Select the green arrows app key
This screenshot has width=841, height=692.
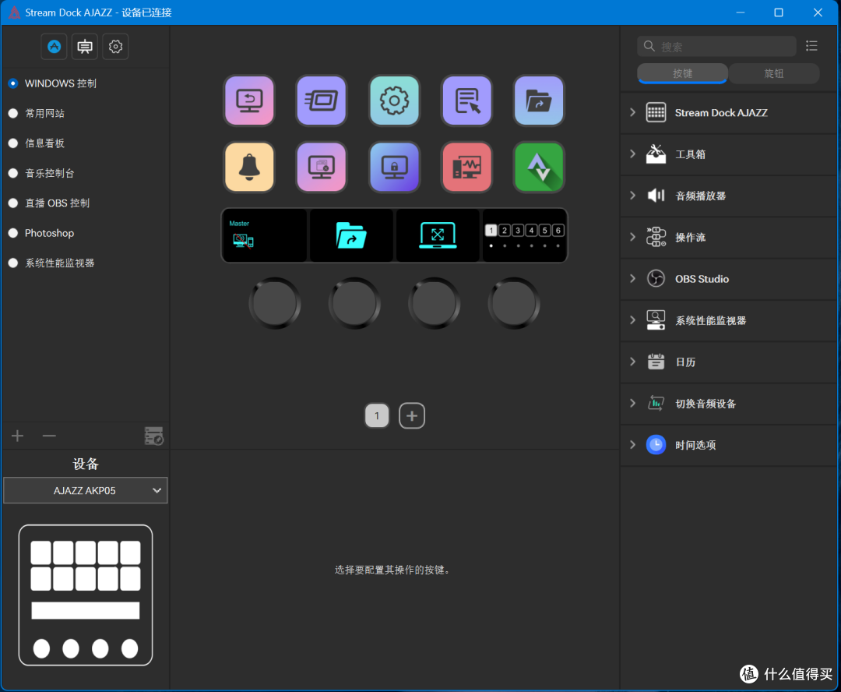click(x=539, y=167)
